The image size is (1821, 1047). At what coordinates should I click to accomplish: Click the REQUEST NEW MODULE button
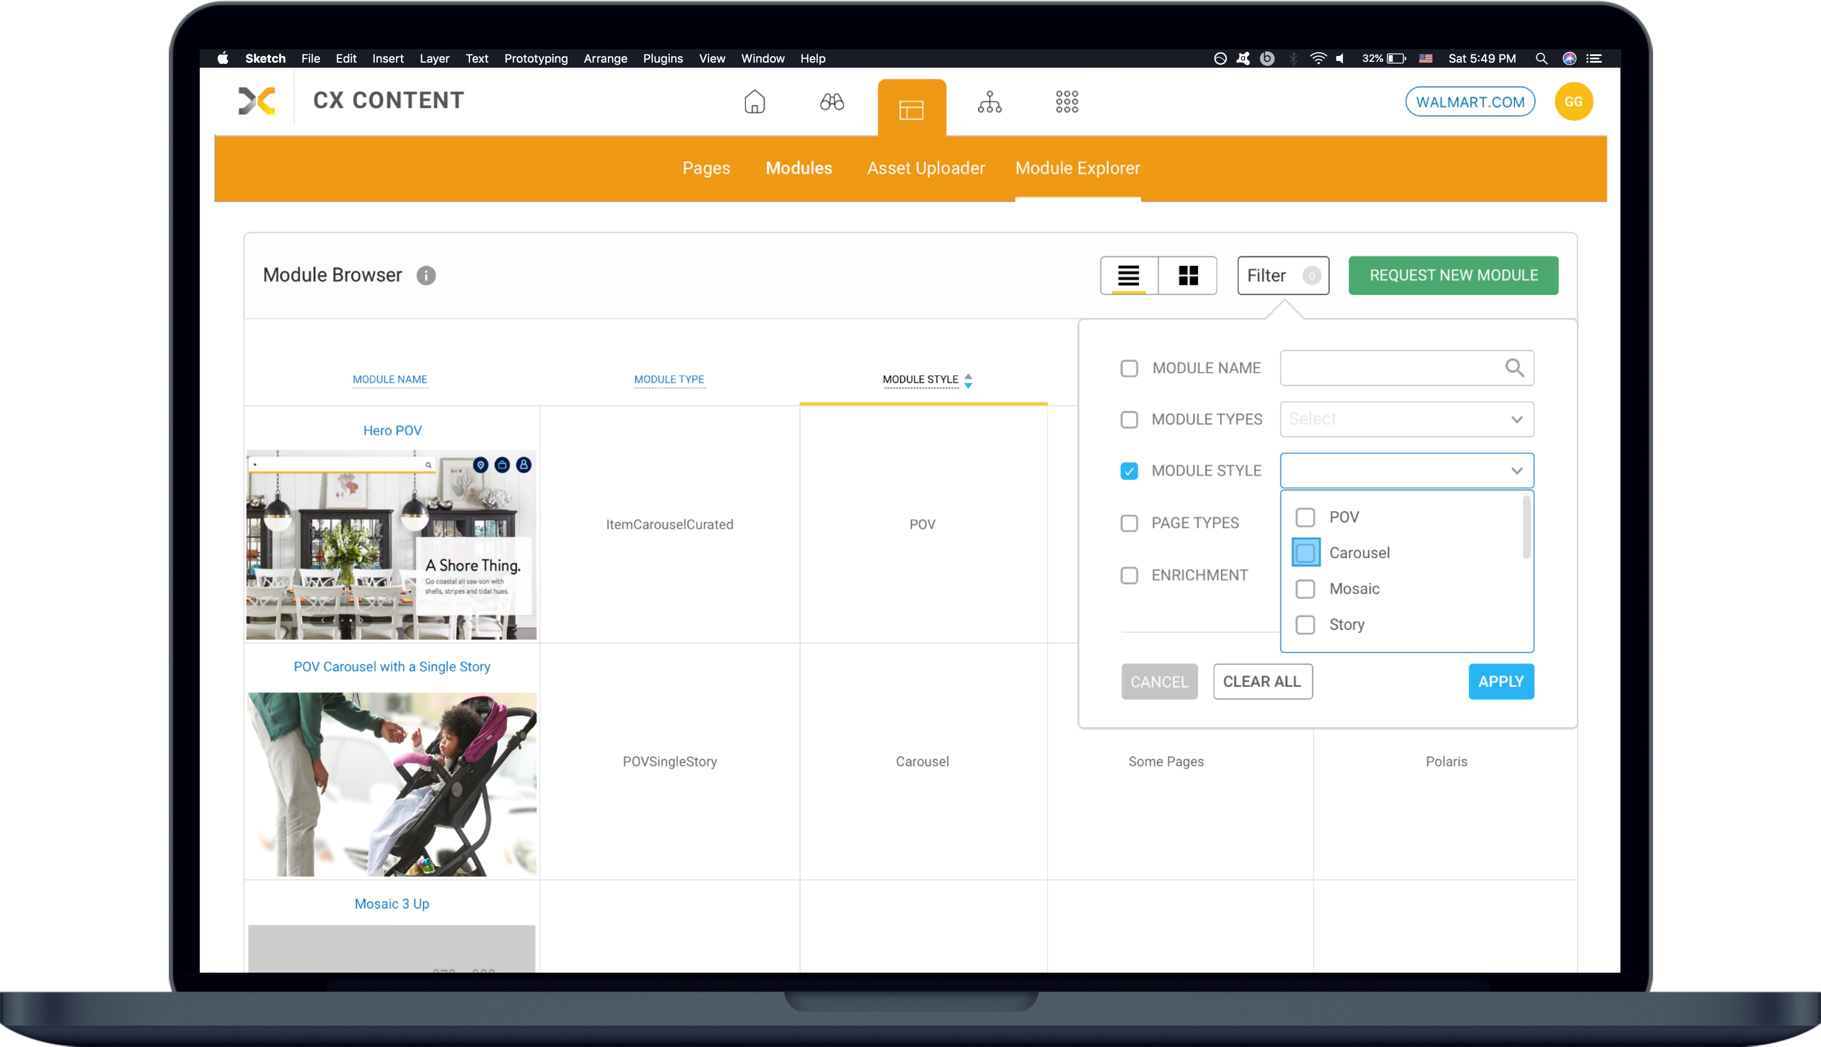click(x=1453, y=275)
